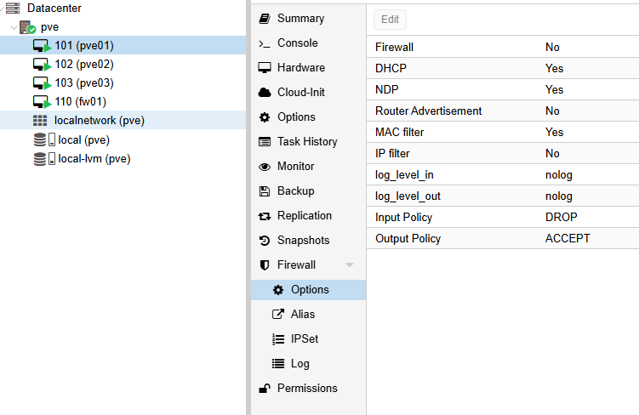Image resolution: width=639 pixels, height=415 pixels.
Task: Open the Firewall Alias page
Action: click(x=309, y=315)
